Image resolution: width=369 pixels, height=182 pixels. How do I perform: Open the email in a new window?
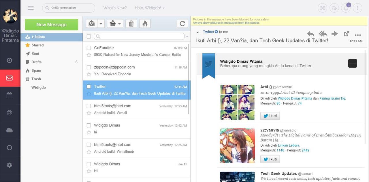coord(346,34)
